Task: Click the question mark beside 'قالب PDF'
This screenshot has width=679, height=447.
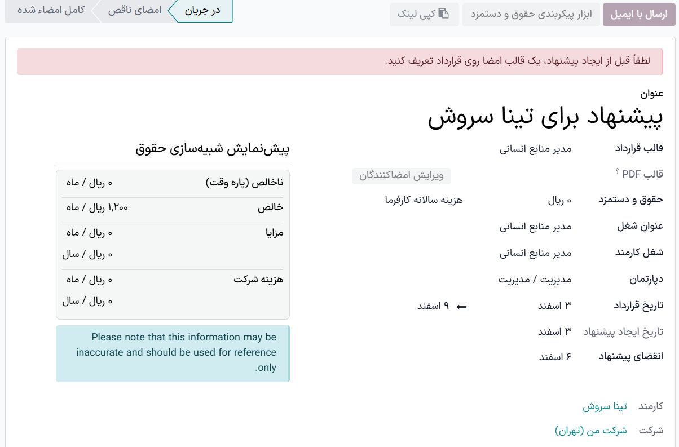Action: point(618,171)
